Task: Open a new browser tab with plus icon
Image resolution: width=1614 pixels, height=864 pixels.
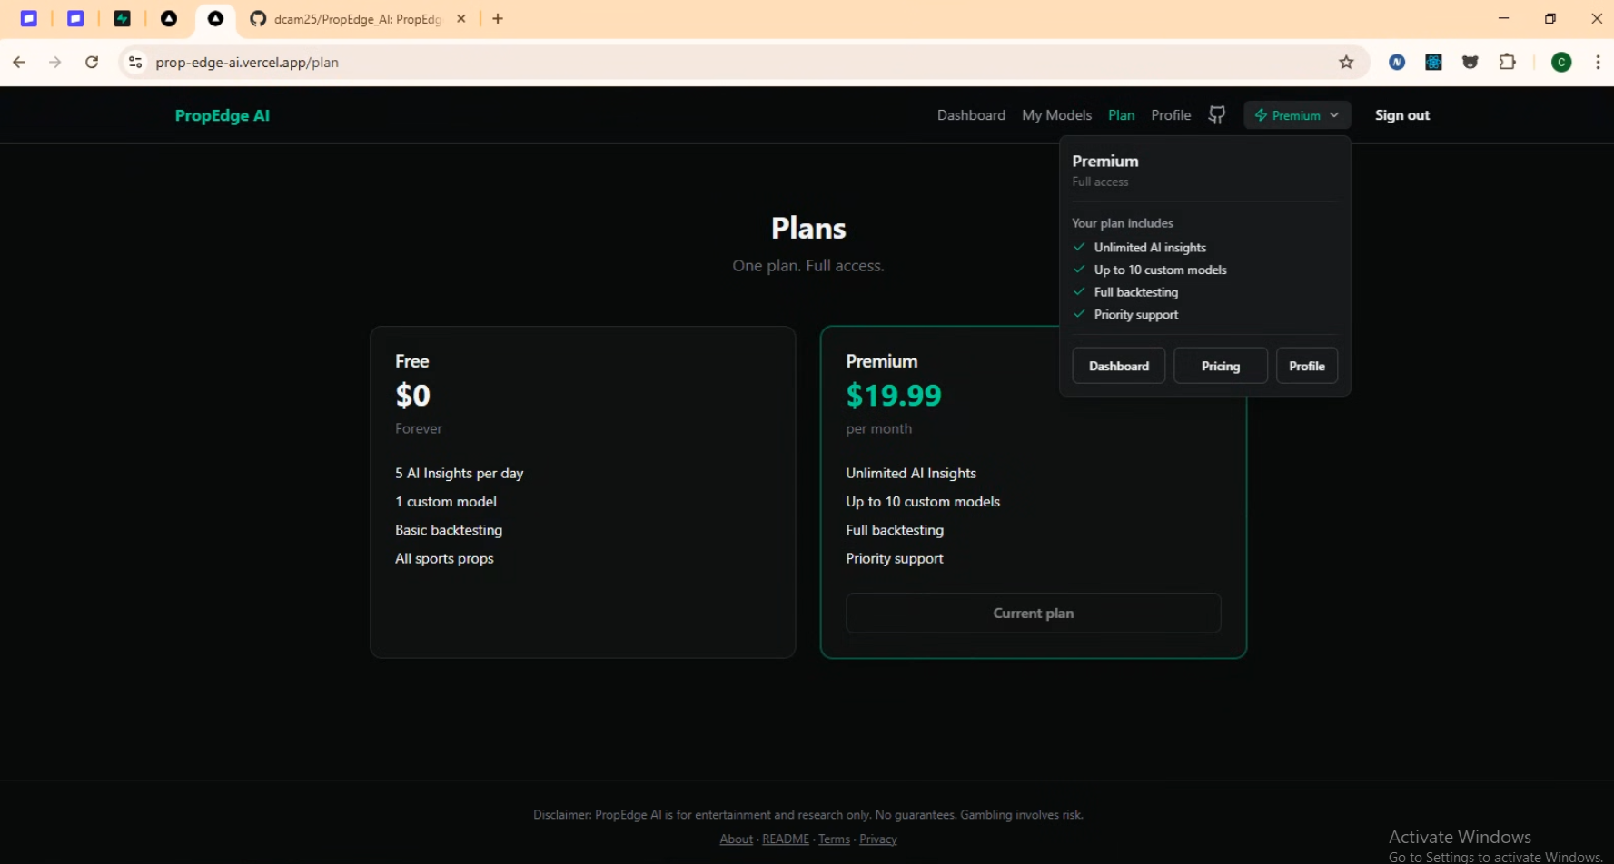Action: [x=498, y=19]
